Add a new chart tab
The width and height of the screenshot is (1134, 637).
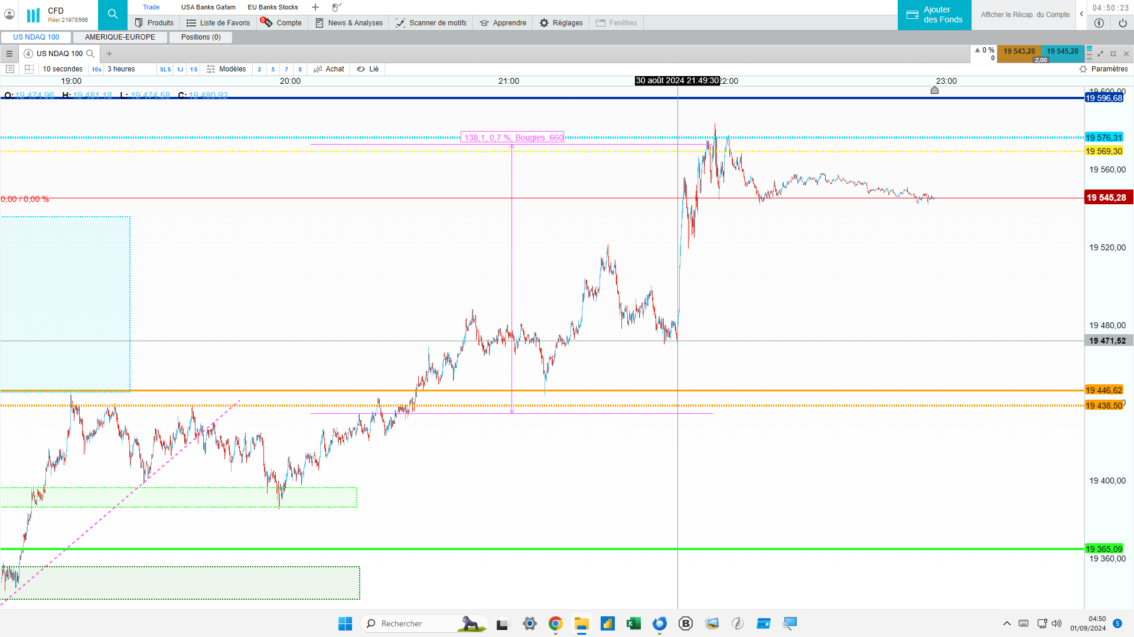point(109,54)
